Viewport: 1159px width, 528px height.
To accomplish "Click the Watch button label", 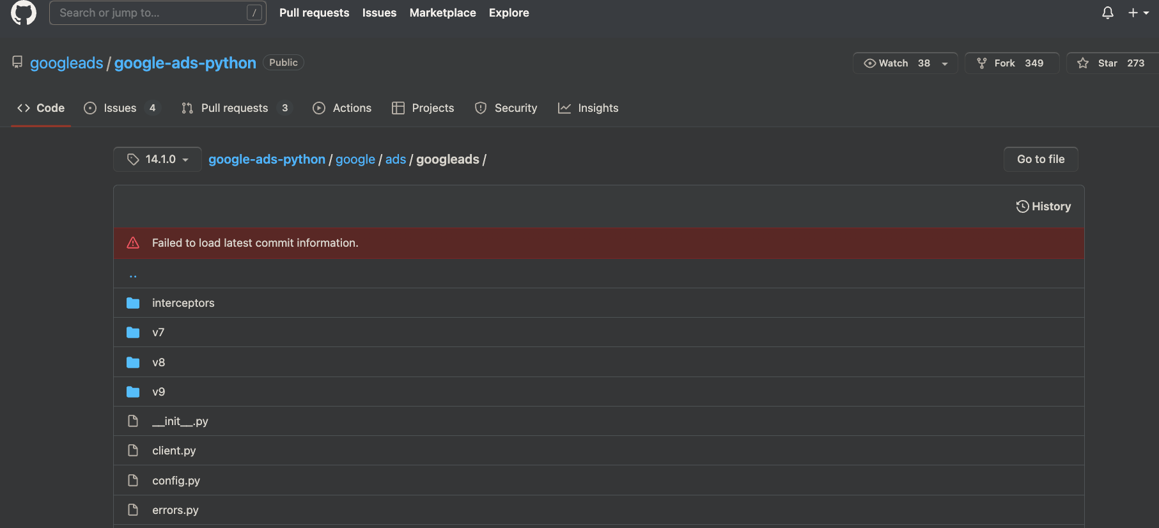I will tap(894, 63).
